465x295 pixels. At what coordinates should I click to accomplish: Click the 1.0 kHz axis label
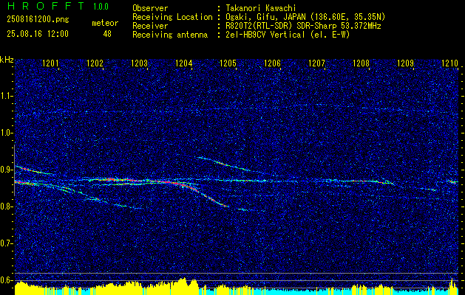[x=7, y=133]
